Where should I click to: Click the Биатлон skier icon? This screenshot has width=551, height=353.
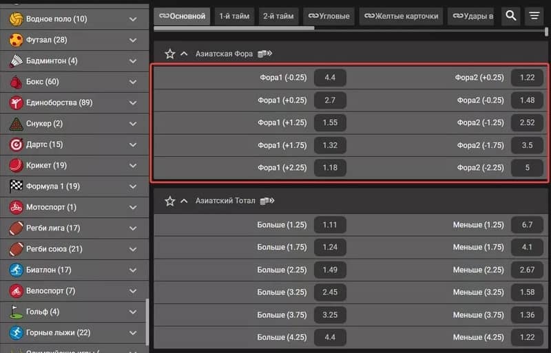[16, 270]
